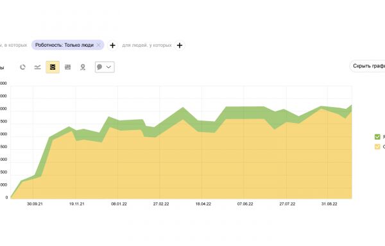Click the 27.02.22 date axis label
The width and height of the screenshot is (385, 246).
click(161, 204)
